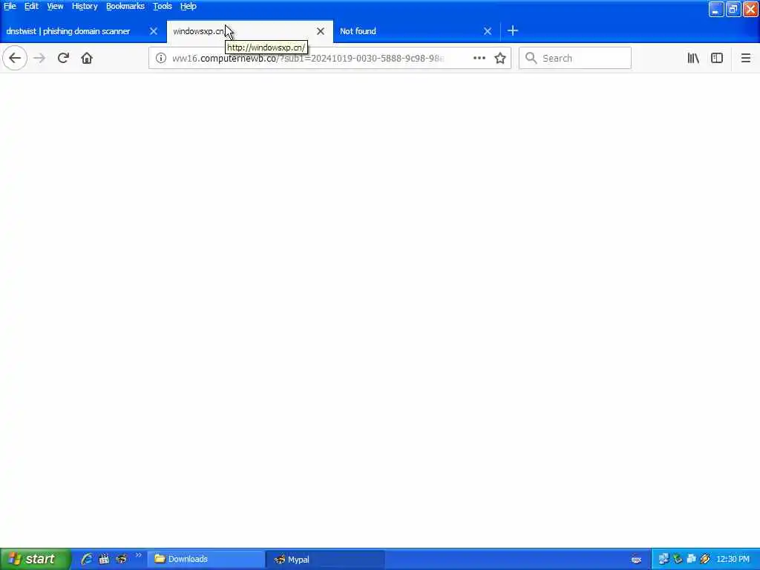Open the page actions three-dot menu
The image size is (760, 570).
coord(479,58)
